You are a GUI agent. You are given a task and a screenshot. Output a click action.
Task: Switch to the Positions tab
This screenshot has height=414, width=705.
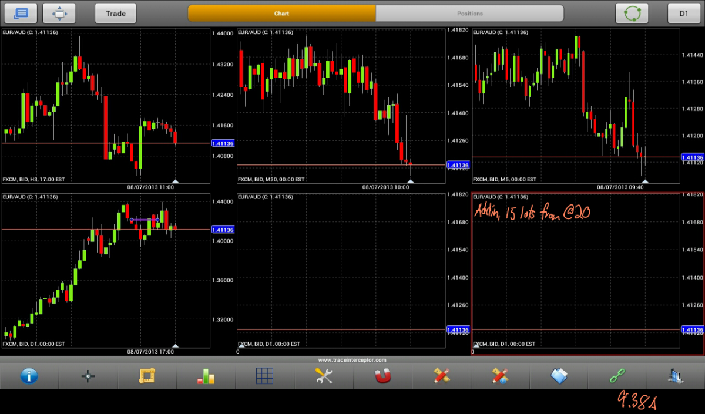click(x=470, y=13)
